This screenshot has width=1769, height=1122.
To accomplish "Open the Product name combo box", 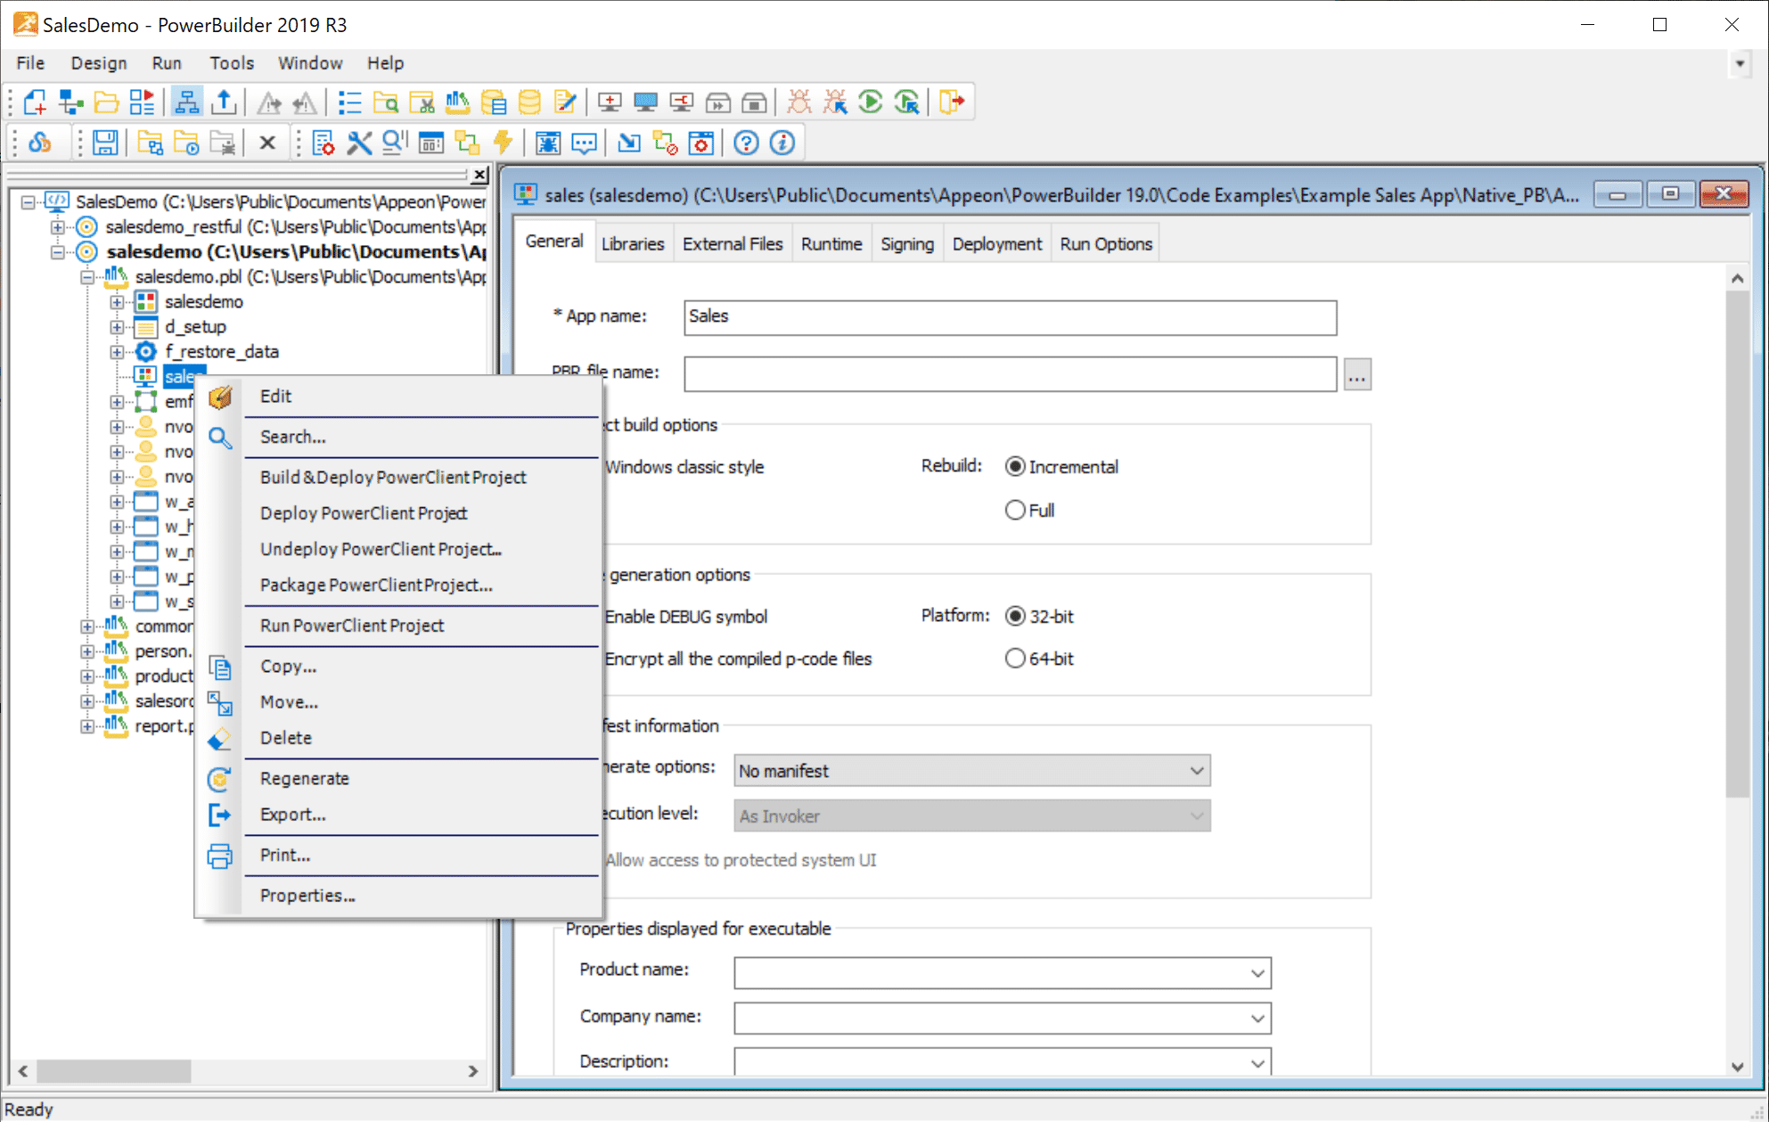I will point(1002,972).
